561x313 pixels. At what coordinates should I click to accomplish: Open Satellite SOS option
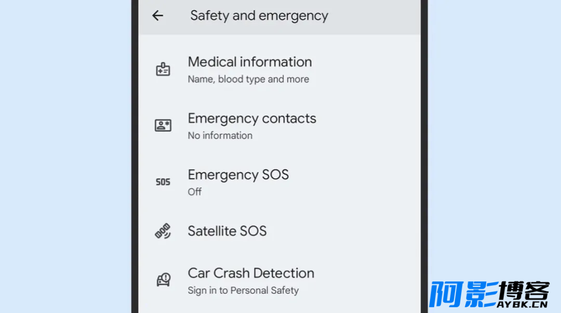coord(279,231)
